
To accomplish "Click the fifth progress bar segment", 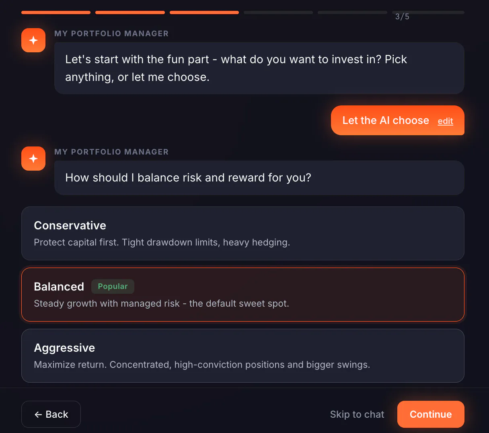I will (352, 12).
